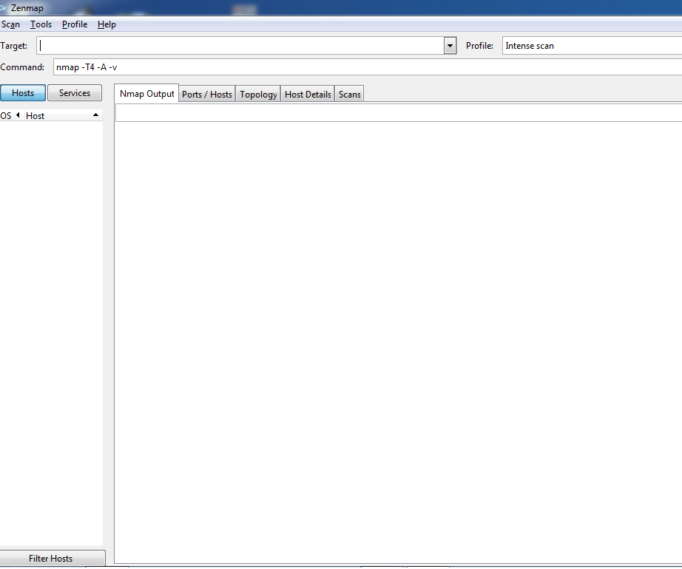The width and height of the screenshot is (682, 569).
Task: Open the Help menu
Action: 107,24
